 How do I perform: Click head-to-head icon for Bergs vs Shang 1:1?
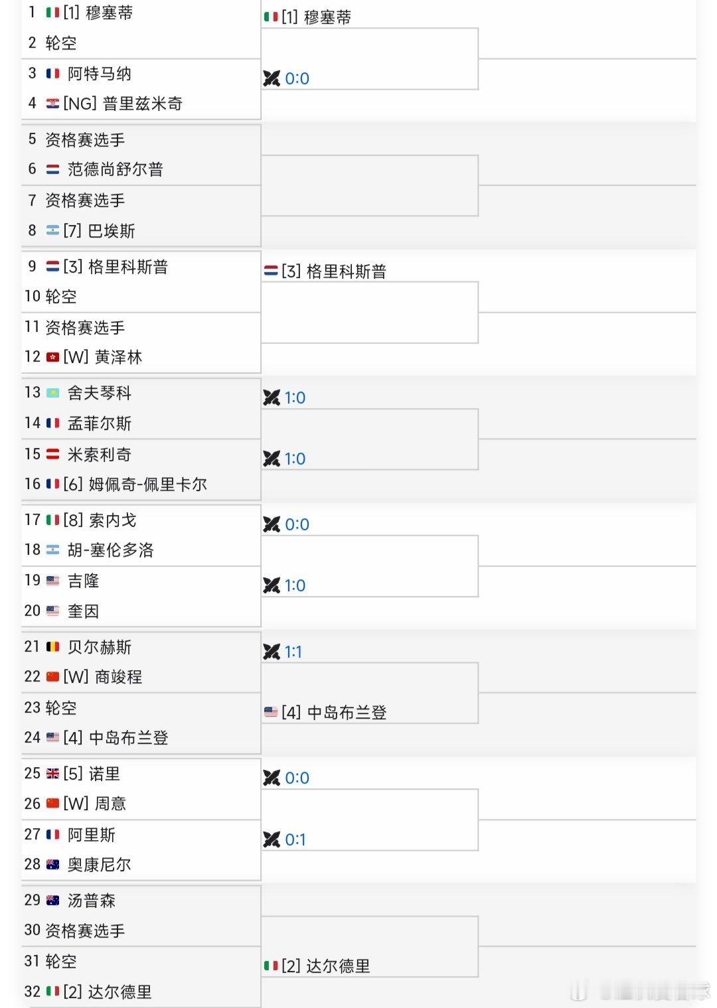coord(272,652)
